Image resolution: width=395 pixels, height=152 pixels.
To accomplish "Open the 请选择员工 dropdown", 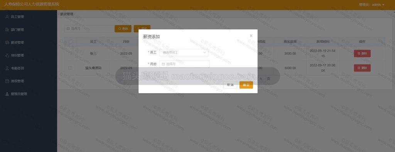I will (184, 53).
